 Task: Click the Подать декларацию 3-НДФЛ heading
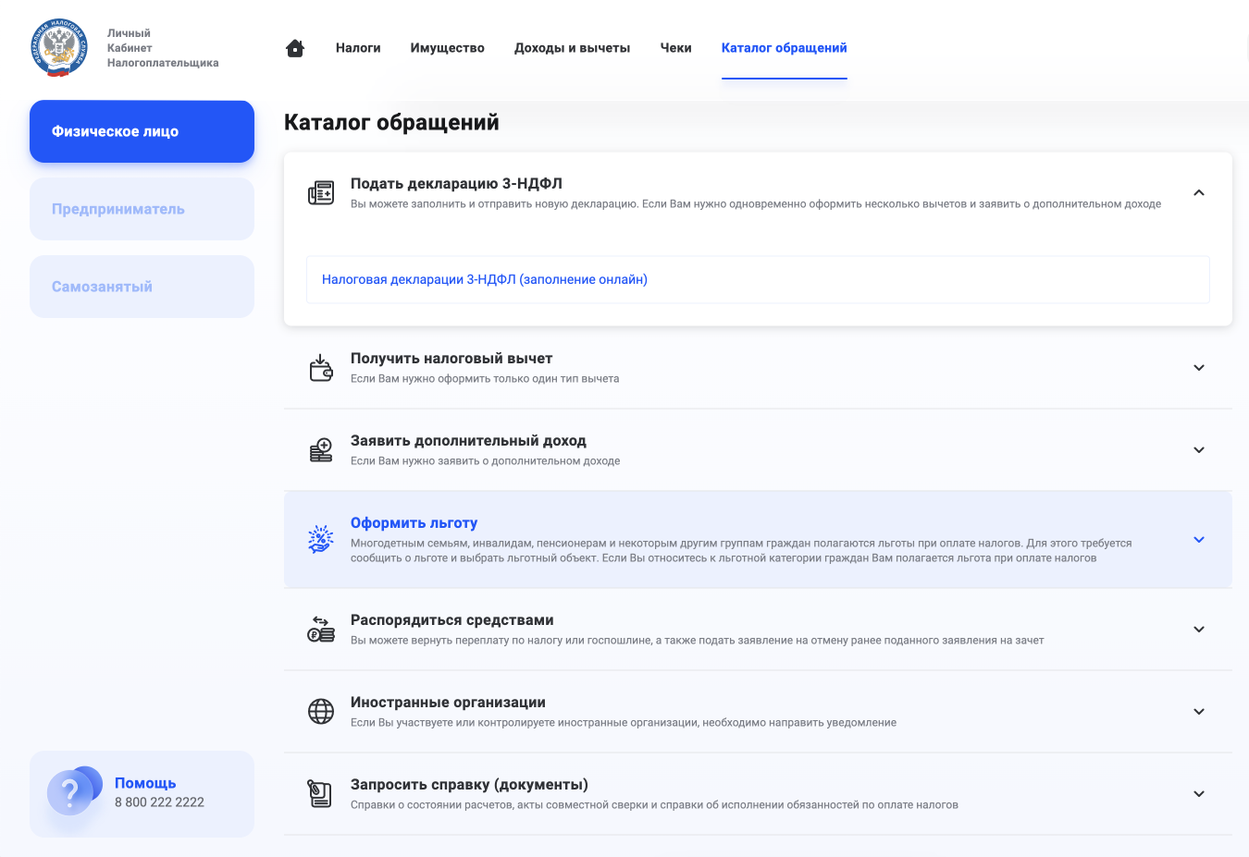(456, 183)
